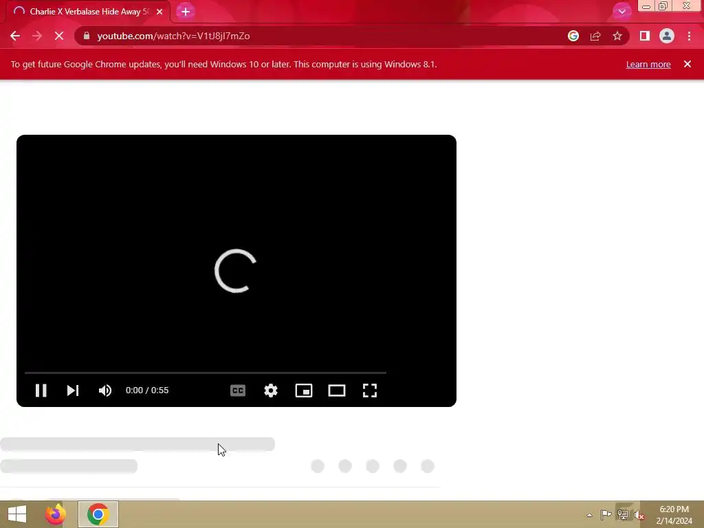This screenshot has height=528, width=704.
Task: Share this page icon
Action: click(x=595, y=36)
